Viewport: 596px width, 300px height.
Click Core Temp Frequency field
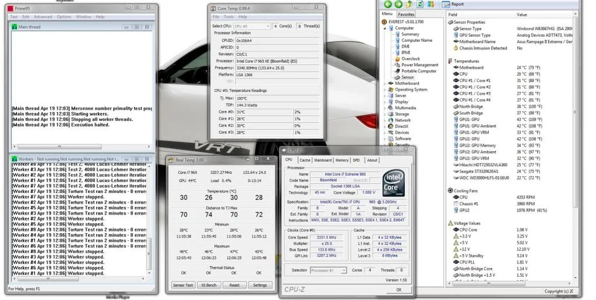[x=277, y=68]
